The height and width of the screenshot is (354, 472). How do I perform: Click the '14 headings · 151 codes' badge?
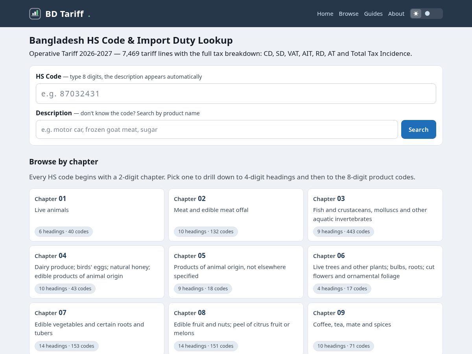206,346
